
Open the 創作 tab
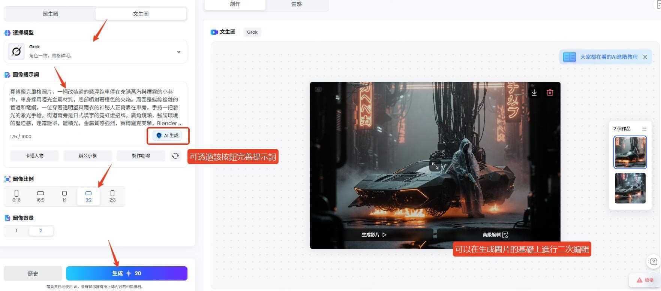[235, 4]
